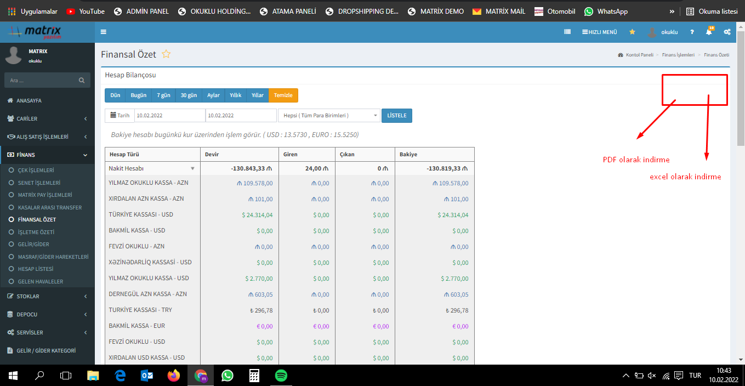
Task: Click the start date input field
Action: [169, 116]
